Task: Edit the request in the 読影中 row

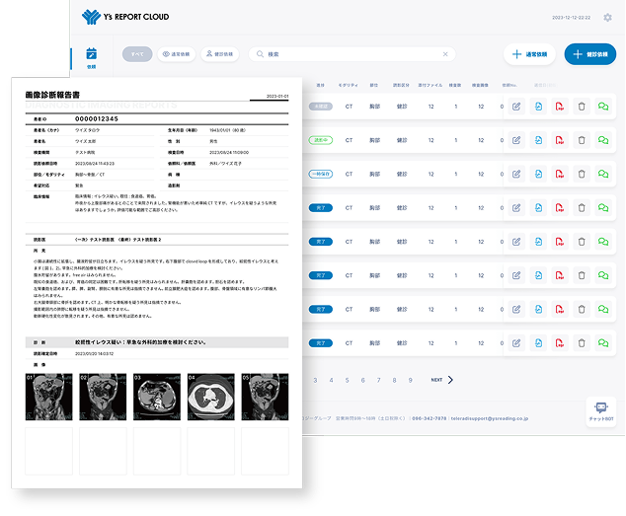Action: point(516,140)
